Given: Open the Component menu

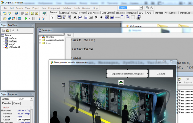Looking at the screenshot, I should (54, 8).
